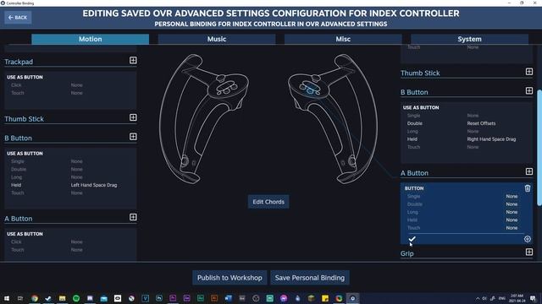Select Touch row in right B Button panel
542x304 pixels.
pos(467,147)
